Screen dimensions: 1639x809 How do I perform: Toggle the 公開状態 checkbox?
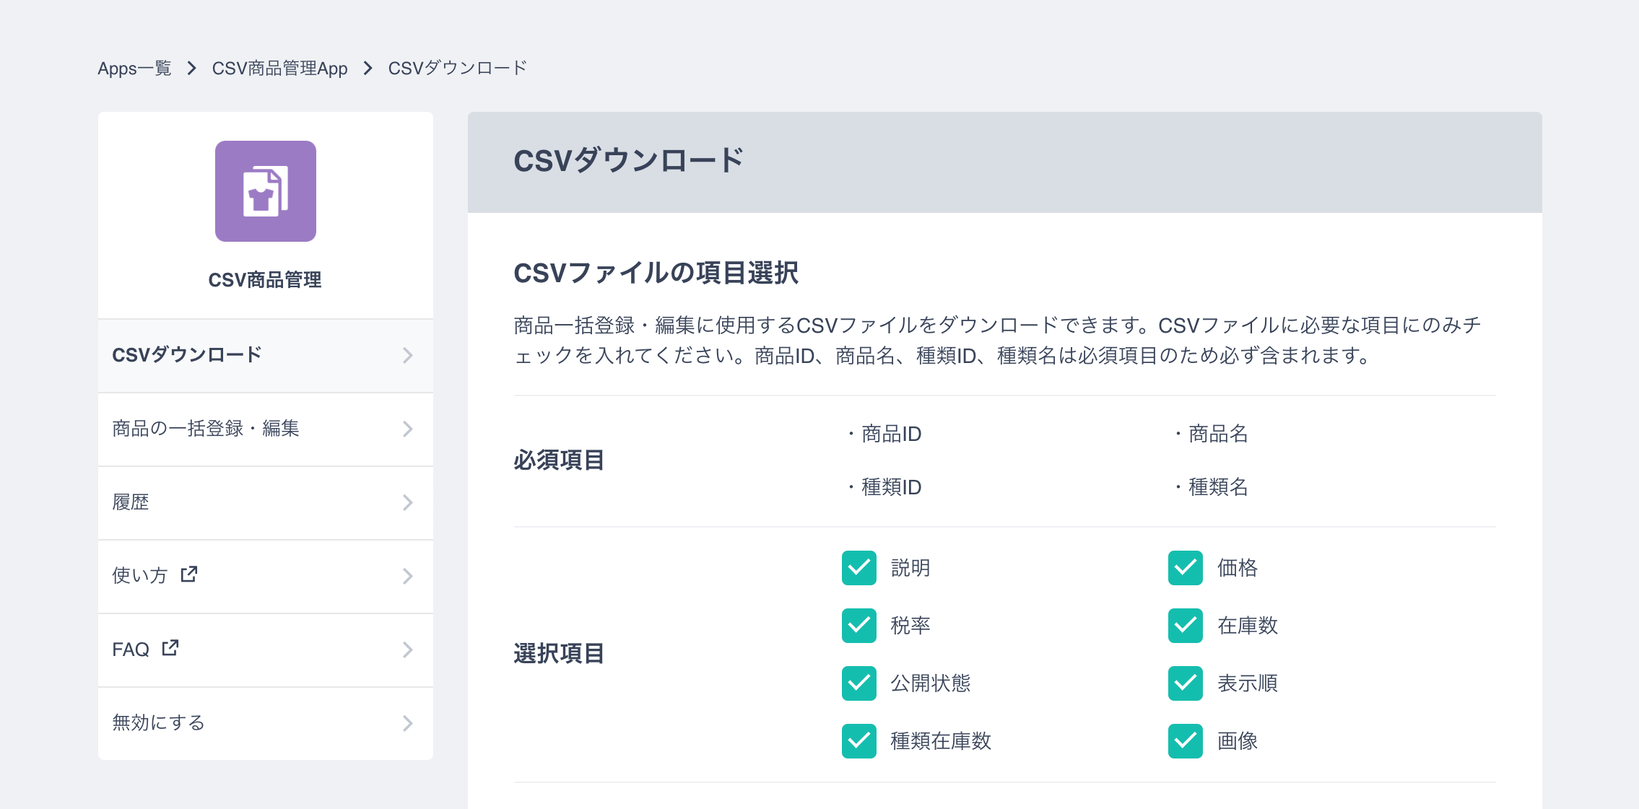point(858,683)
